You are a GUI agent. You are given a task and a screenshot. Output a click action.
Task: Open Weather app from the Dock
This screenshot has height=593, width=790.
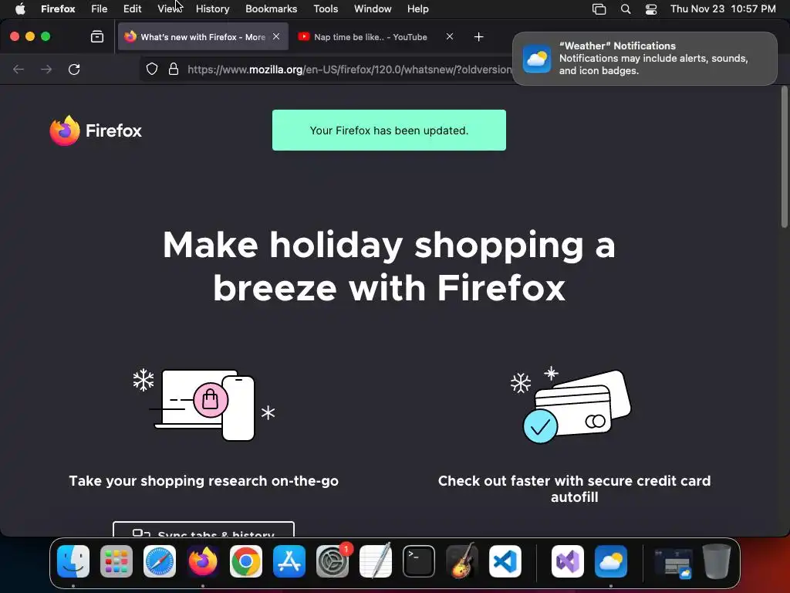tap(611, 561)
